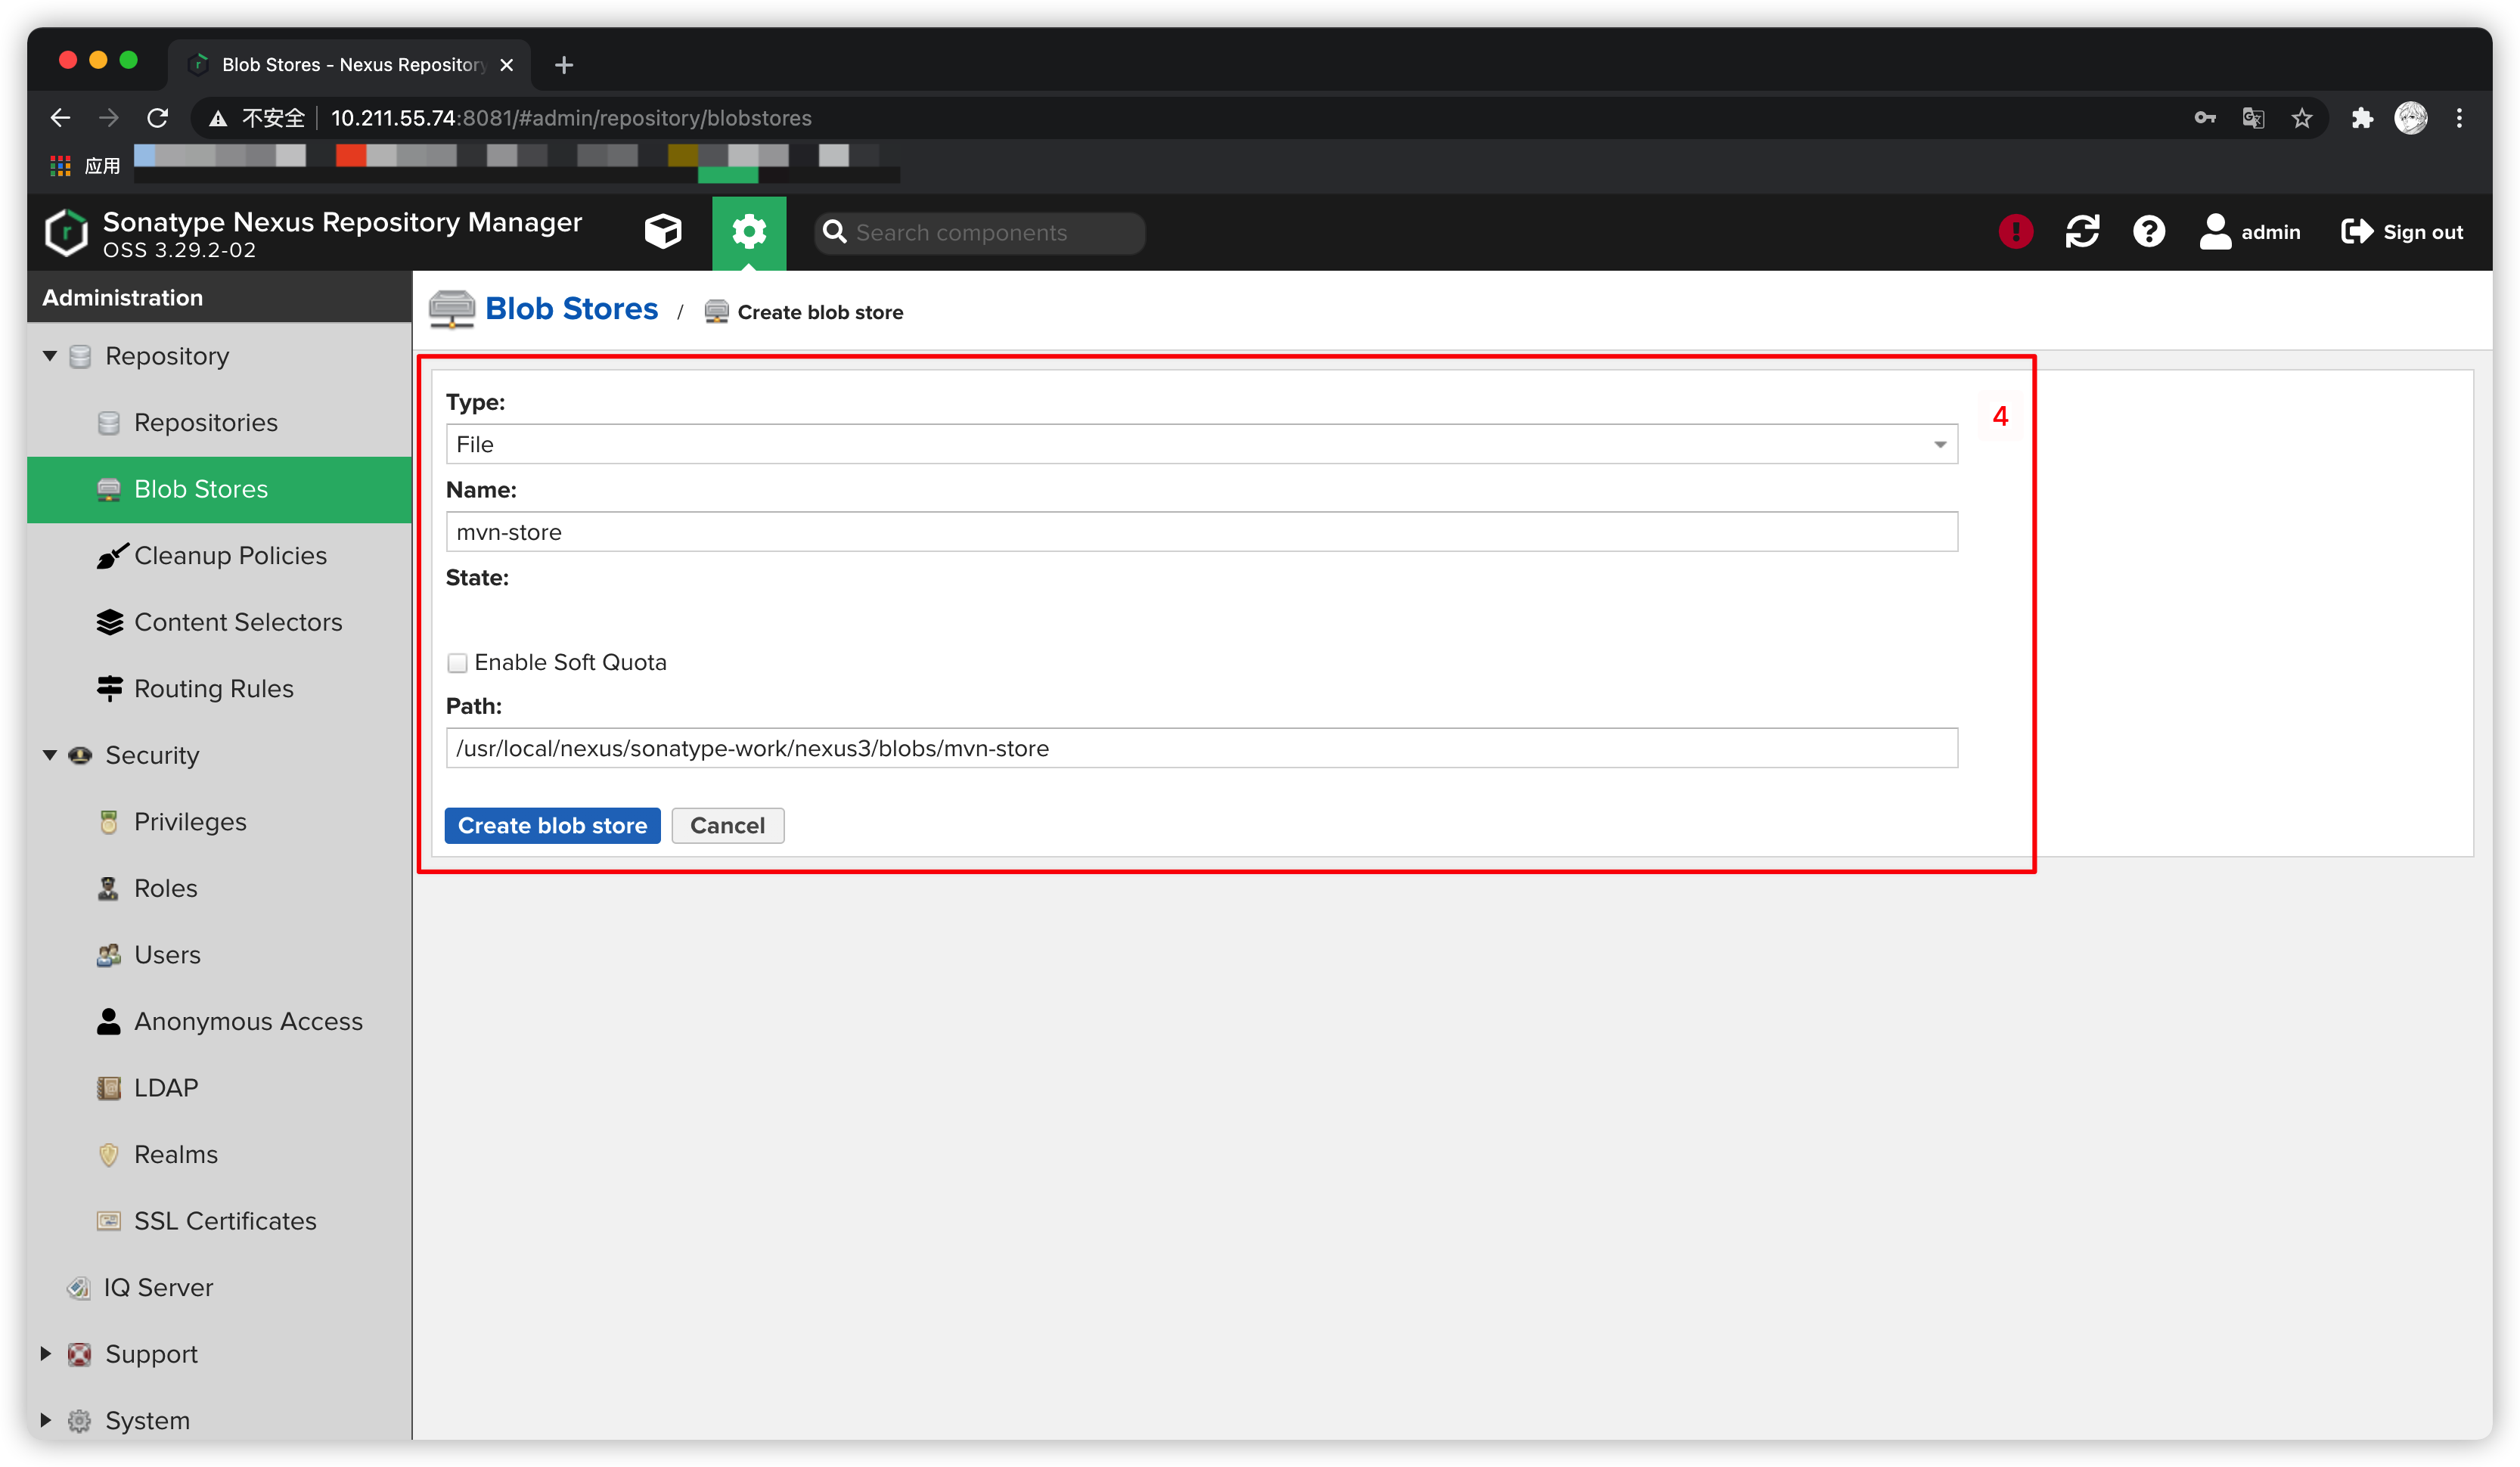Click the Sign out icon
Viewport: 2520px width, 1467px height.
click(2357, 232)
